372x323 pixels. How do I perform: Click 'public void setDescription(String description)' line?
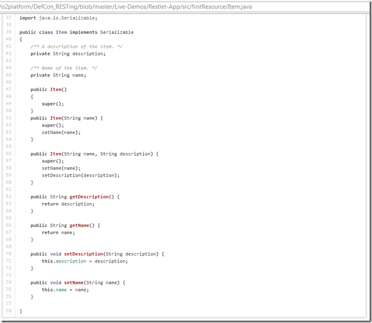[97, 254]
